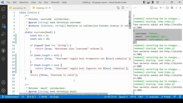This screenshot has height=103, width=183.
Task: Open the Go menu
Action: 40,2
